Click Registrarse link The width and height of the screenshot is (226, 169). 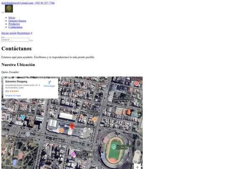[23, 33]
